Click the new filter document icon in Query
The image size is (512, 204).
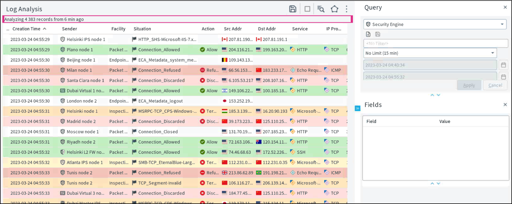point(368,34)
